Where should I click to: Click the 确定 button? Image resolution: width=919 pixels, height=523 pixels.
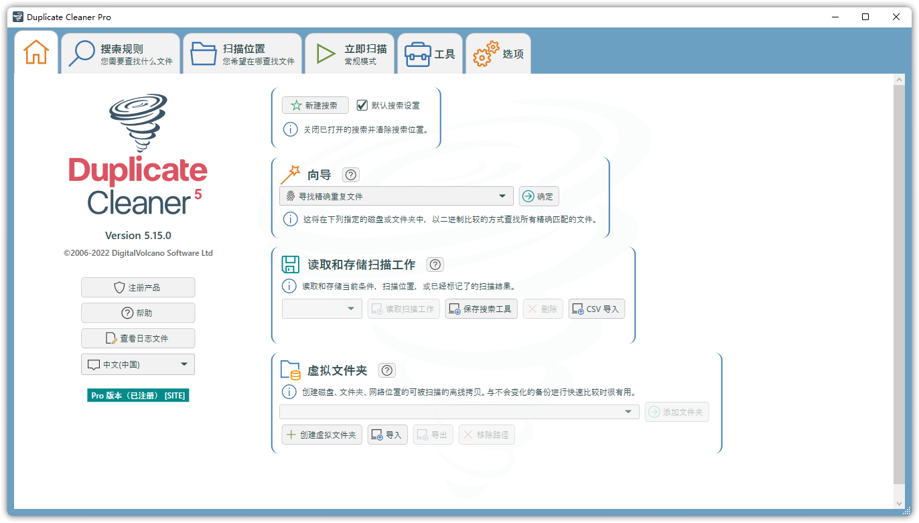[539, 196]
